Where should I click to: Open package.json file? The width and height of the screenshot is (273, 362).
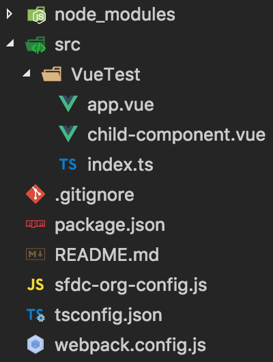coord(110,225)
